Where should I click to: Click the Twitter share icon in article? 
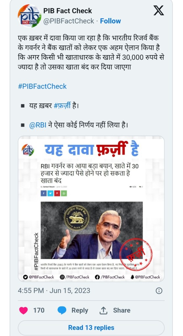point(50,193)
